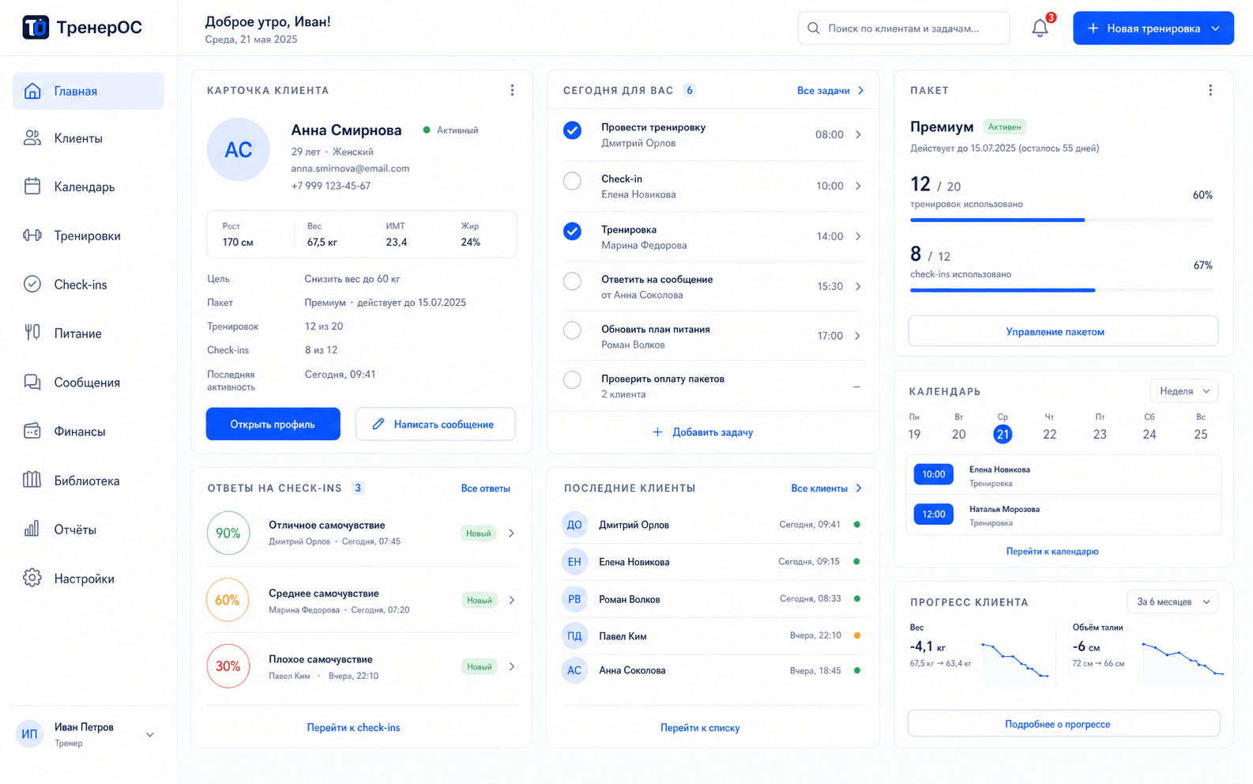
Task: Open chevron for Ответить на сообщение task
Action: [x=858, y=286]
